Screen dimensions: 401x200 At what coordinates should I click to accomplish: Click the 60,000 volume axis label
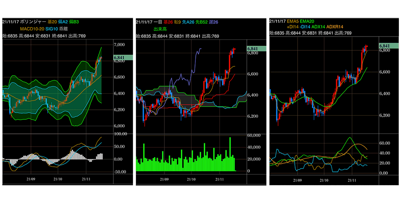click(x=254, y=135)
